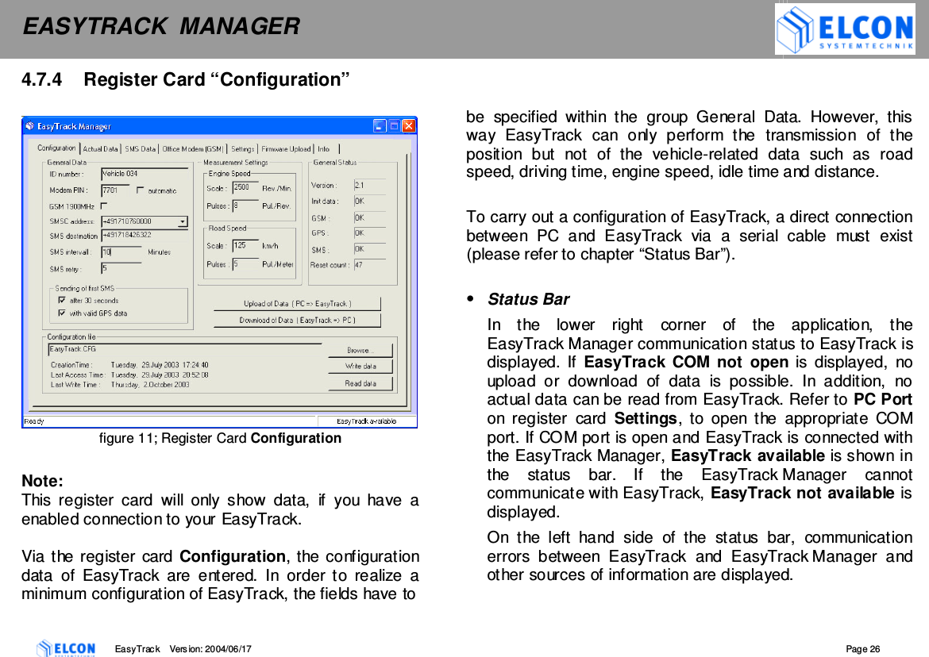
Task: Disable the 'with valid GPS data' checkbox
Action: pyautogui.click(x=61, y=313)
